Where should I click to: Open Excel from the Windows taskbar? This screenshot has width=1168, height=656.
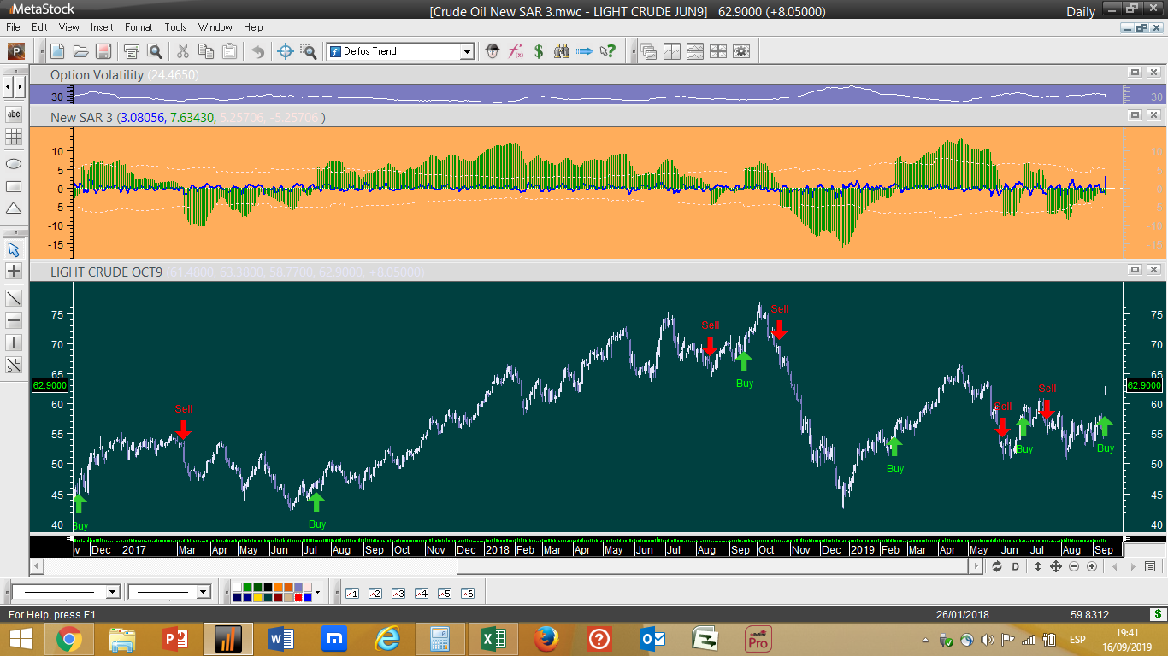(492, 638)
